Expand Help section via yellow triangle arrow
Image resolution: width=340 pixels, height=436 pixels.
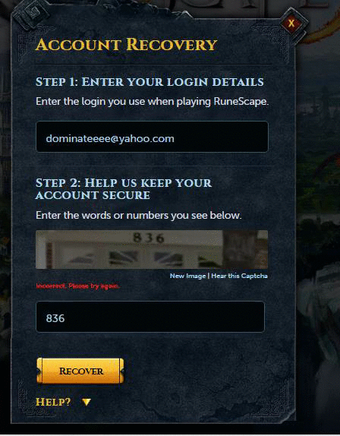[87, 402]
